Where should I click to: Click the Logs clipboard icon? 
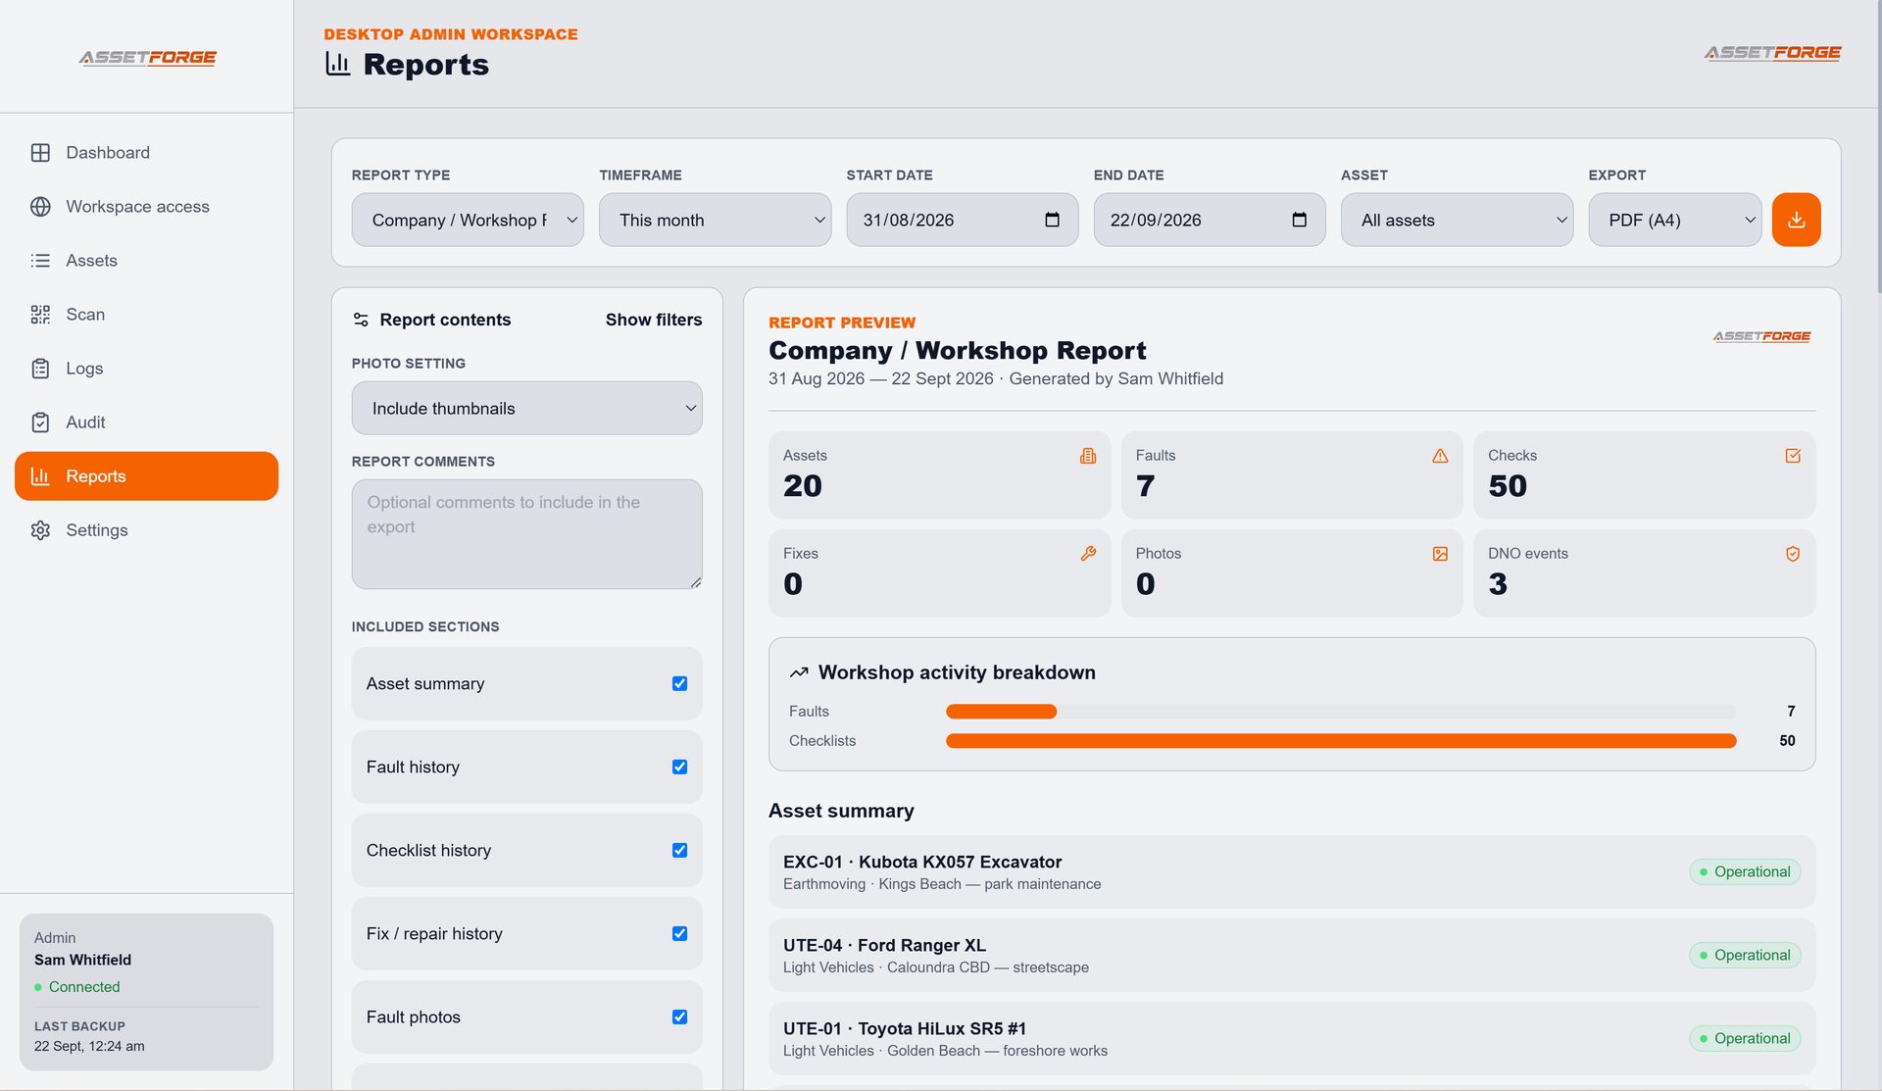click(x=40, y=369)
